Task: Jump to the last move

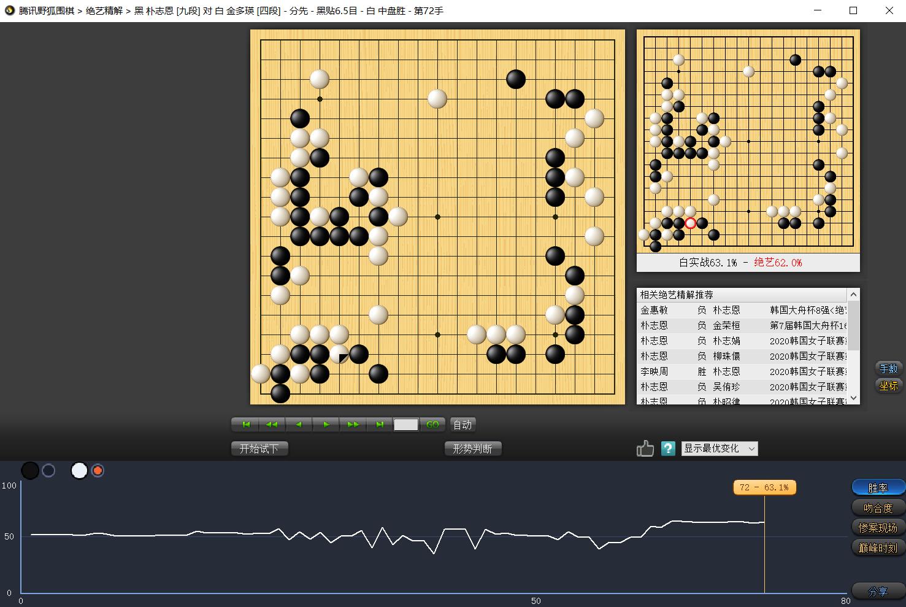Action: [380, 425]
